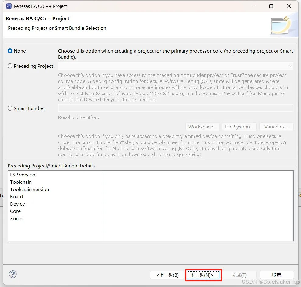Screen dimensions: 301x287
Task: Click the Renesas project title bar icon
Action: pos(9,6)
